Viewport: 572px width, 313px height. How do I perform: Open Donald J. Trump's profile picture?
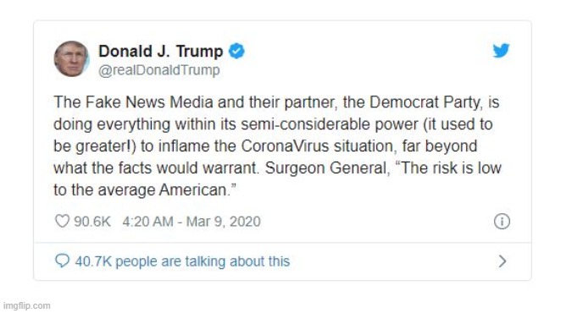point(71,58)
